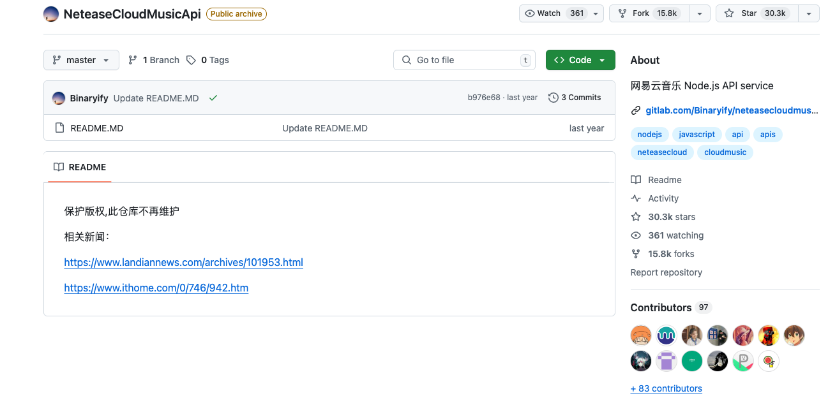The image size is (821, 405).
Task: Open the Activity page
Action: pos(663,198)
